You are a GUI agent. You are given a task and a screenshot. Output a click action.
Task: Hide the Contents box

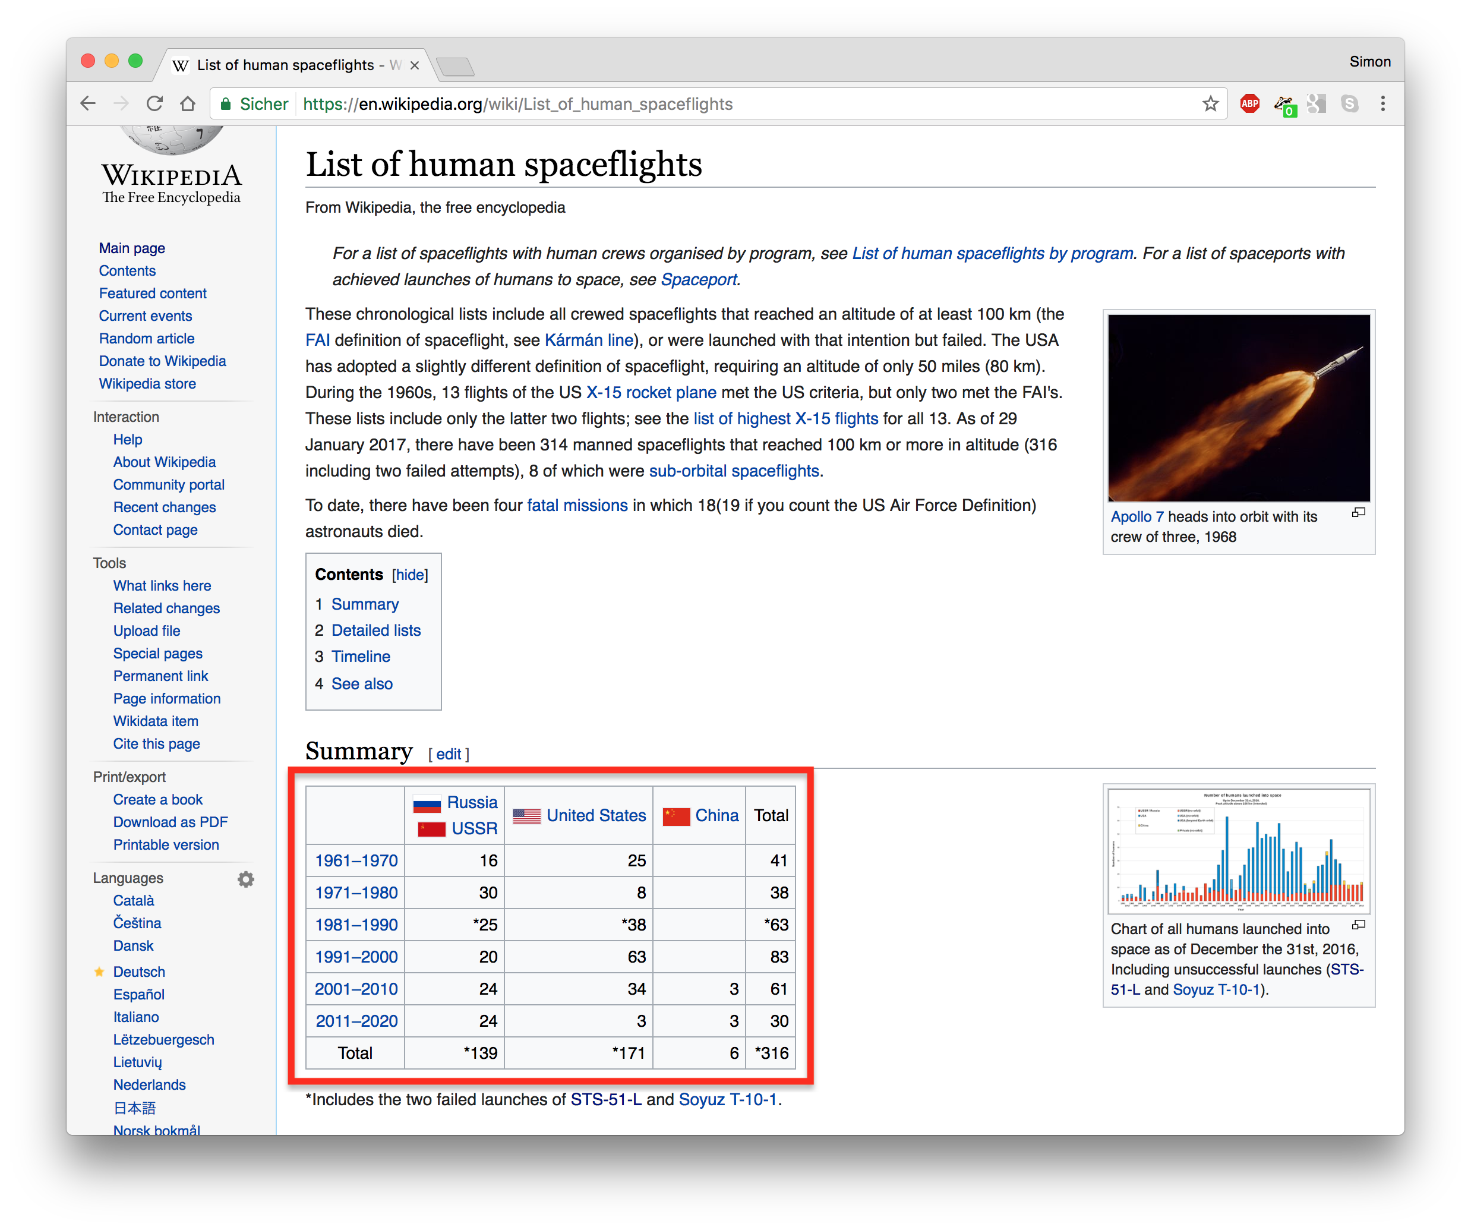(410, 575)
